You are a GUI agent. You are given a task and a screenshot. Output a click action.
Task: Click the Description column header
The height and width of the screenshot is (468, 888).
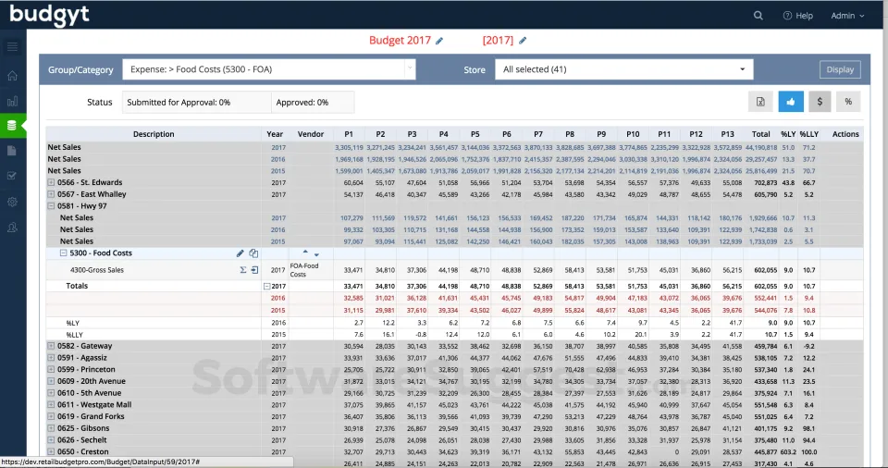coord(154,134)
